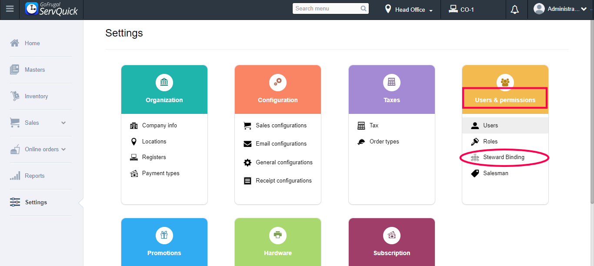Click the Steward Binding hierarchy icon
The height and width of the screenshot is (266, 594).
coord(475,157)
